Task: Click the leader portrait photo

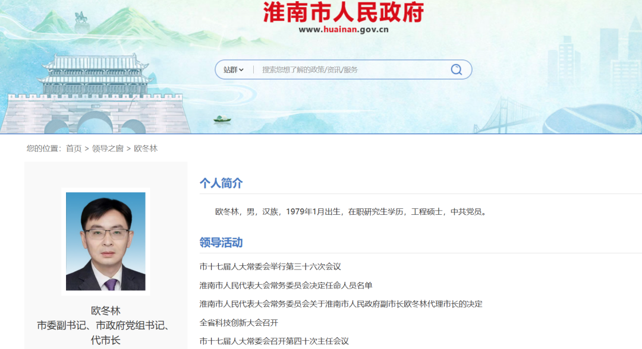Action: [x=106, y=241]
